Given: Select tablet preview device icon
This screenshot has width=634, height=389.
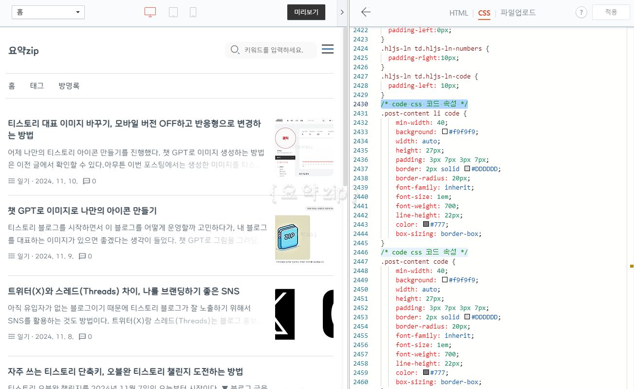Looking at the screenshot, I should [173, 13].
